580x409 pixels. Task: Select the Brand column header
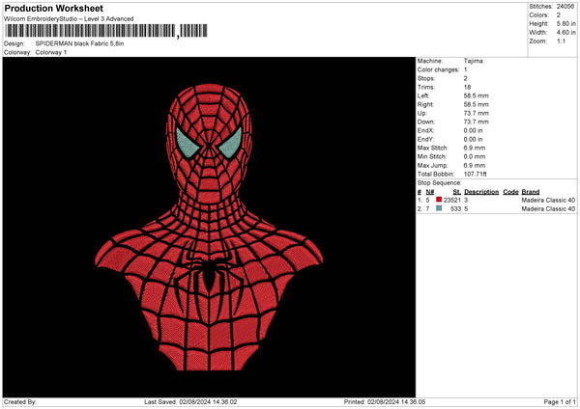tap(531, 192)
